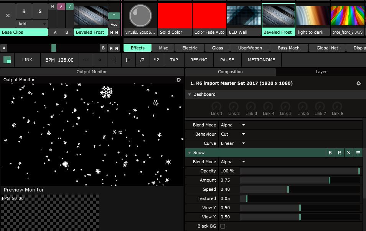Viewport: 366px width, 231px height.
Task: Toggle the layer bypass B button
Action: 24,11
